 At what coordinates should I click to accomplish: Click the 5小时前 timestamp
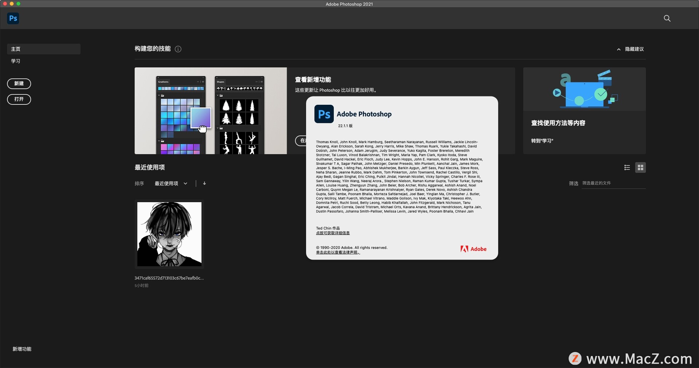click(142, 285)
